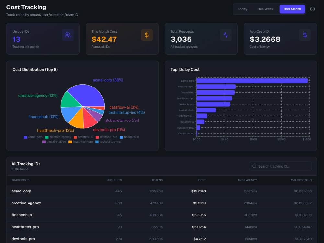
Task: Click the devtools-pro (11%) pie label
Action: [x=109, y=130]
